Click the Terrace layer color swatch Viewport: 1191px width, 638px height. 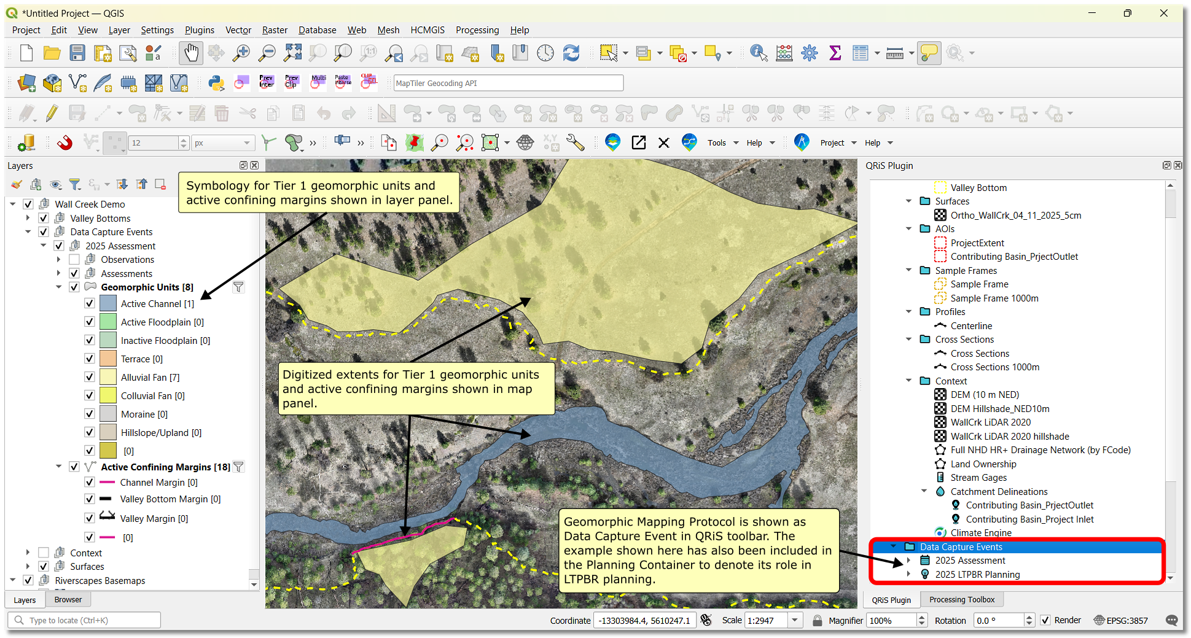coord(108,358)
